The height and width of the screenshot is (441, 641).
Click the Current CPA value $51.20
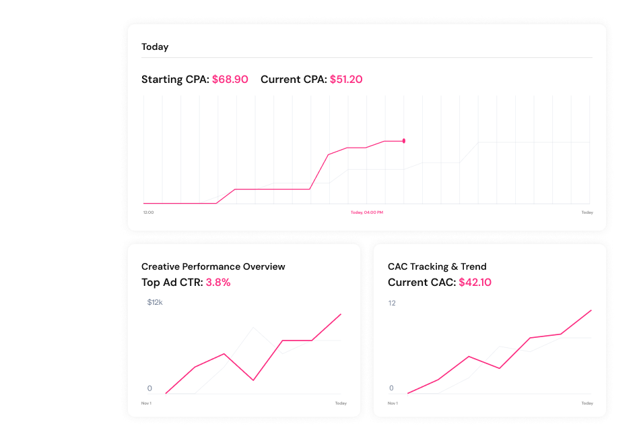point(346,80)
